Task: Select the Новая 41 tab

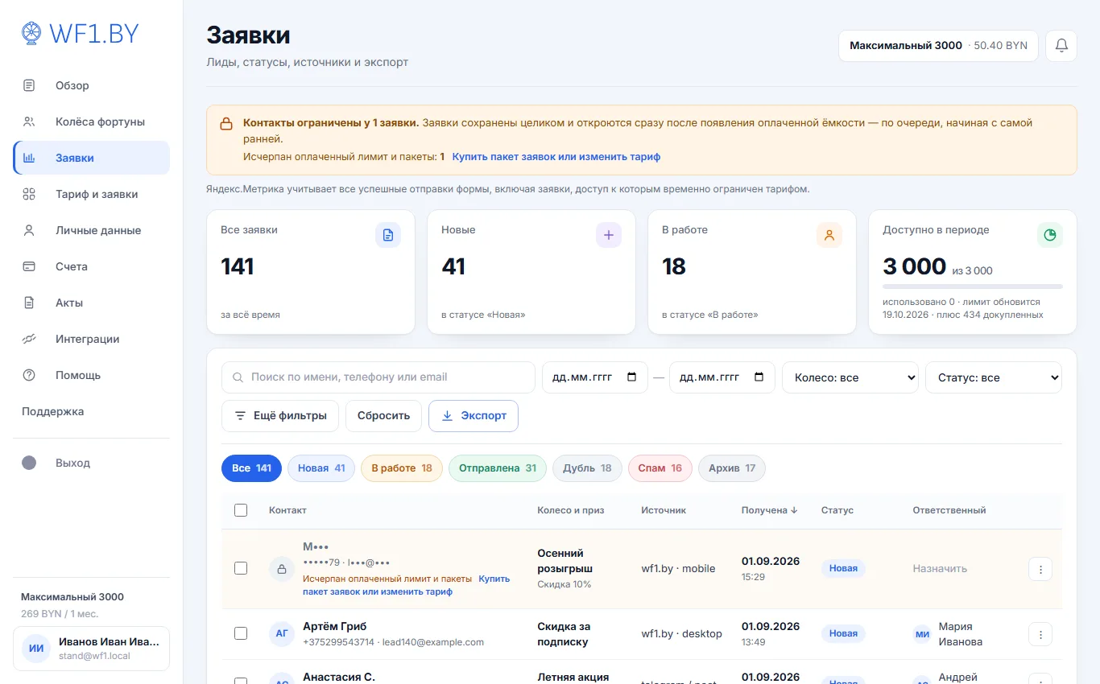Action: point(321,468)
